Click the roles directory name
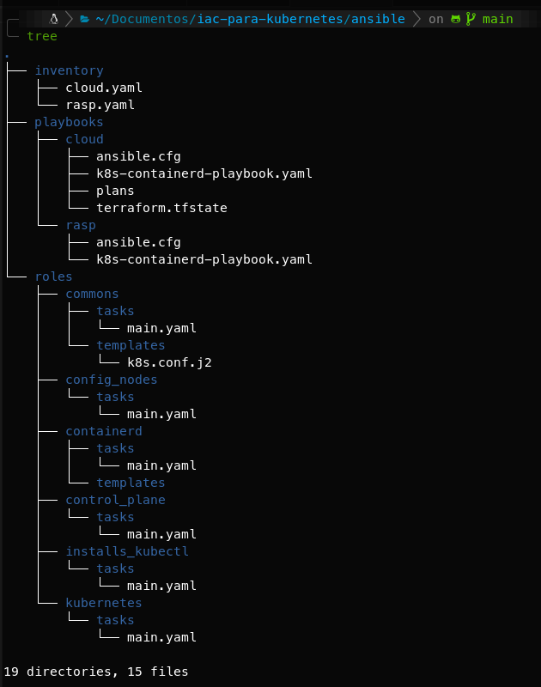Image resolution: width=541 pixels, height=687 pixels. (53, 277)
